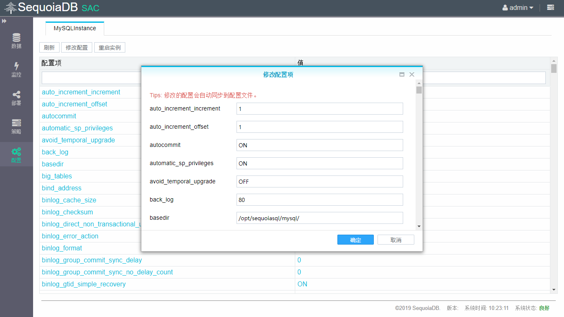
Task: Open back_log config link in table
Action: pyautogui.click(x=55, y=152)
